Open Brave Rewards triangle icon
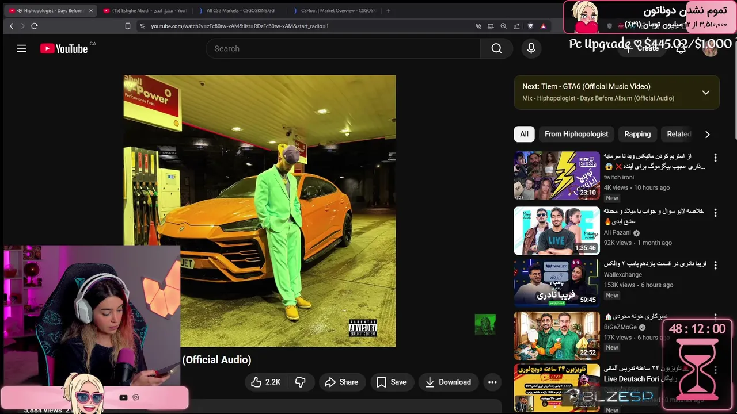Image resolution: width=737 pixels, height=414 pixels. [x=543, y=26]
